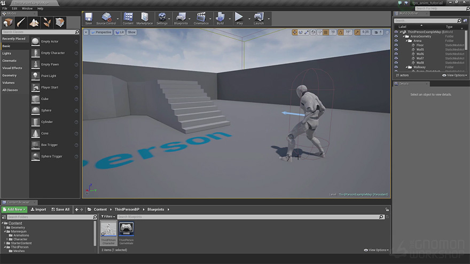Image resolution: width=470 pixels, height=264 pixels.
Task: Hide the Floor actor via eye icon
Action: (396, 45)
